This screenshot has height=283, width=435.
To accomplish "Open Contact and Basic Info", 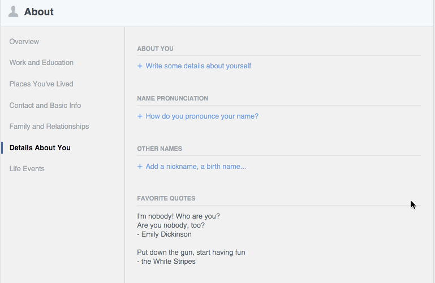I will (45, 106).
